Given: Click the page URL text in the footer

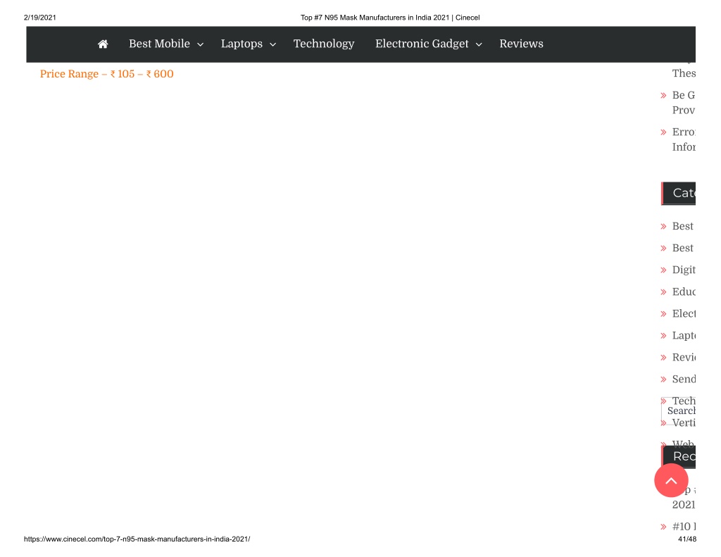Looking at the screenshot, I should (137, 539).
